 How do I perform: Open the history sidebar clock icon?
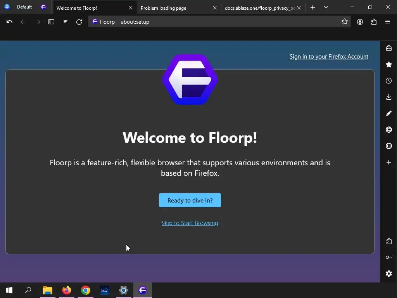(388, 81)
